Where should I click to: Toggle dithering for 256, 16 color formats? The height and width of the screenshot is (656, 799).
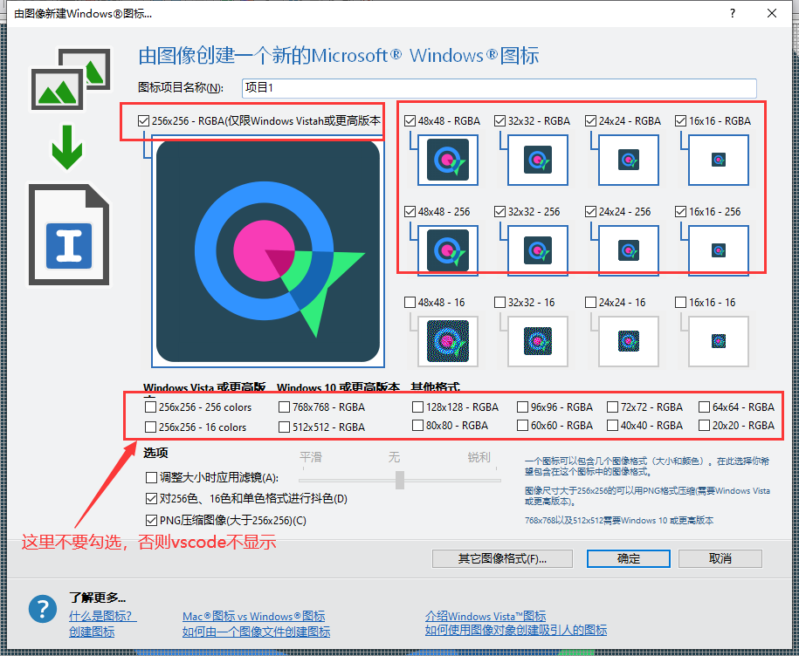[151, 499]
